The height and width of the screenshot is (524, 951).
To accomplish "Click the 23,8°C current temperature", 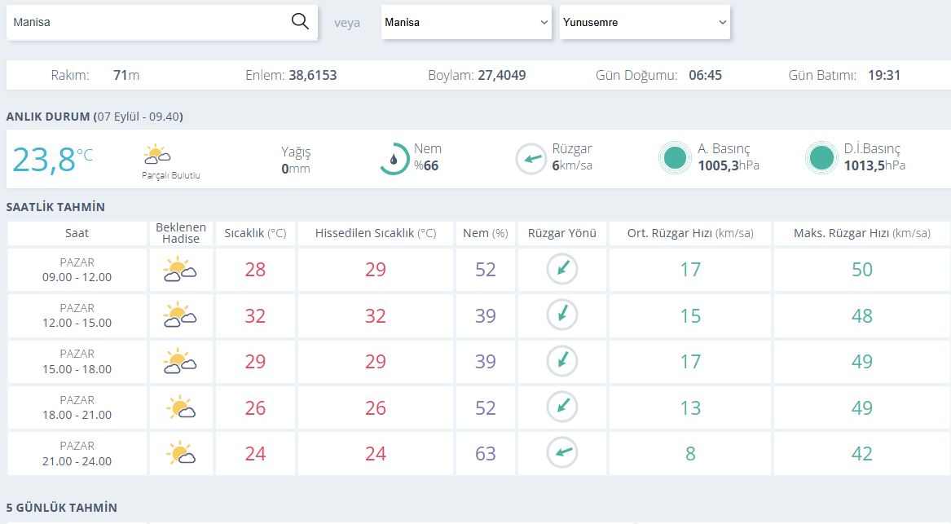I will point(53,160).
